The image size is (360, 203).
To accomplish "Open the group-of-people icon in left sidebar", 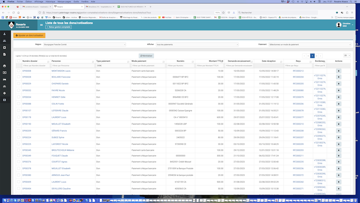I will 4,41.
